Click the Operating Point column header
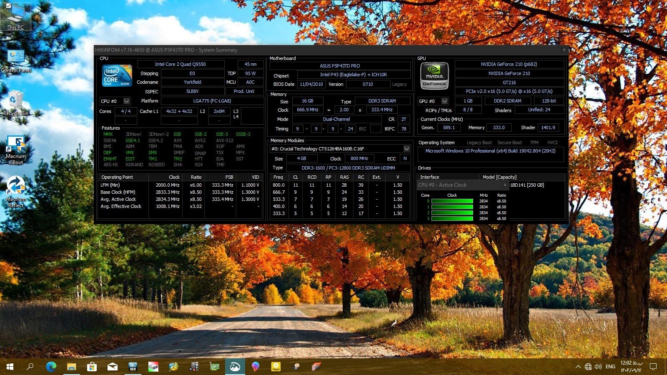The width and height of the screenshot is (667, 375). tap(117, 177)
